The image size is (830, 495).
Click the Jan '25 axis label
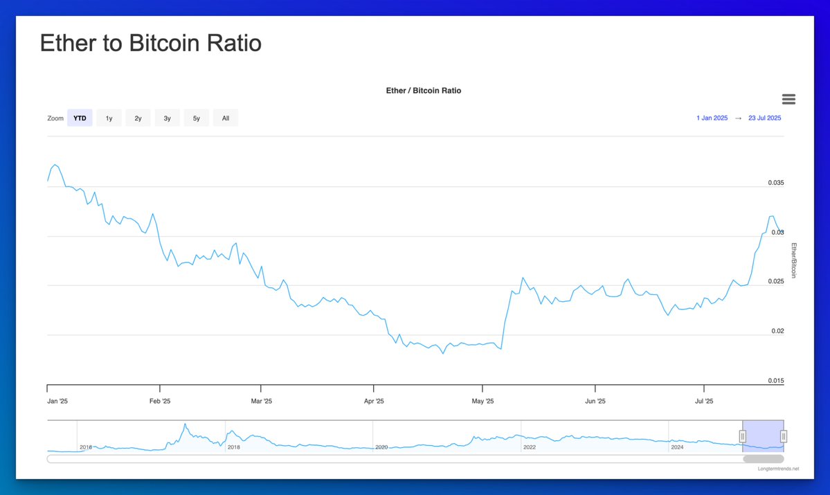pos(57,402)
